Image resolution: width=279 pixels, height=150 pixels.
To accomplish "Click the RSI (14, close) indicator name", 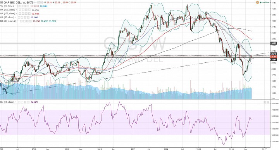I will click(x=7, y=102).
